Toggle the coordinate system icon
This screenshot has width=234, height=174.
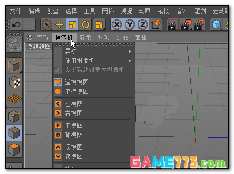point(156,24)
